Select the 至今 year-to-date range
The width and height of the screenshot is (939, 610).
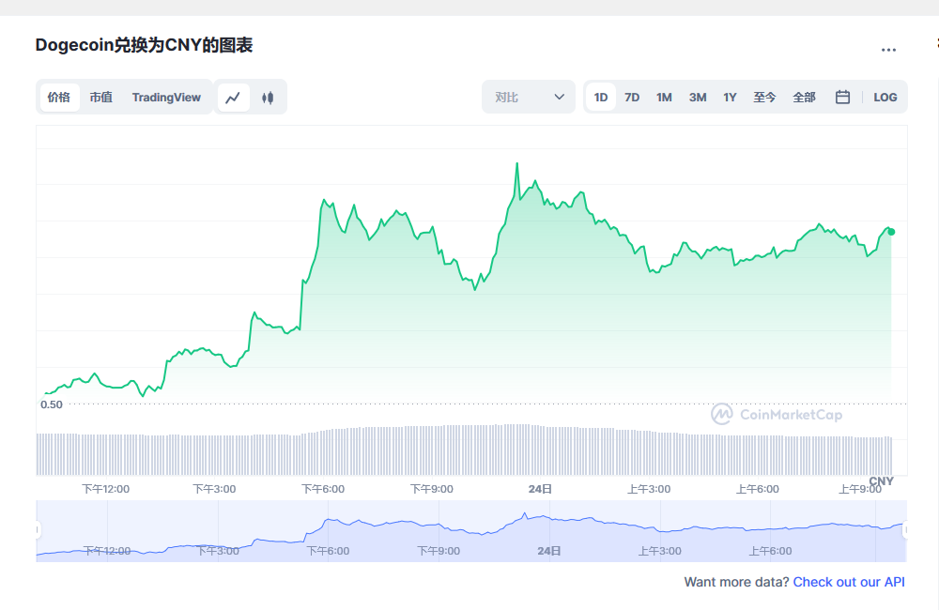[764, 97]
